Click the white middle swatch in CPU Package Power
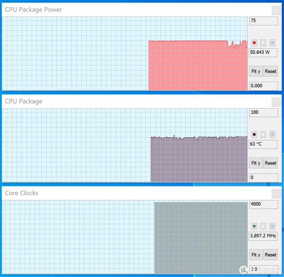This screenshot has height=277, width=284. tap(263, 43)
